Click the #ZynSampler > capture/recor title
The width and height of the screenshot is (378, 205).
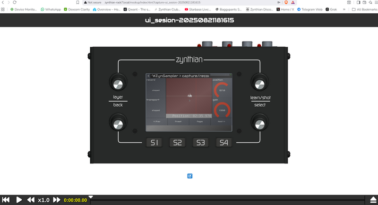[180, 76]
